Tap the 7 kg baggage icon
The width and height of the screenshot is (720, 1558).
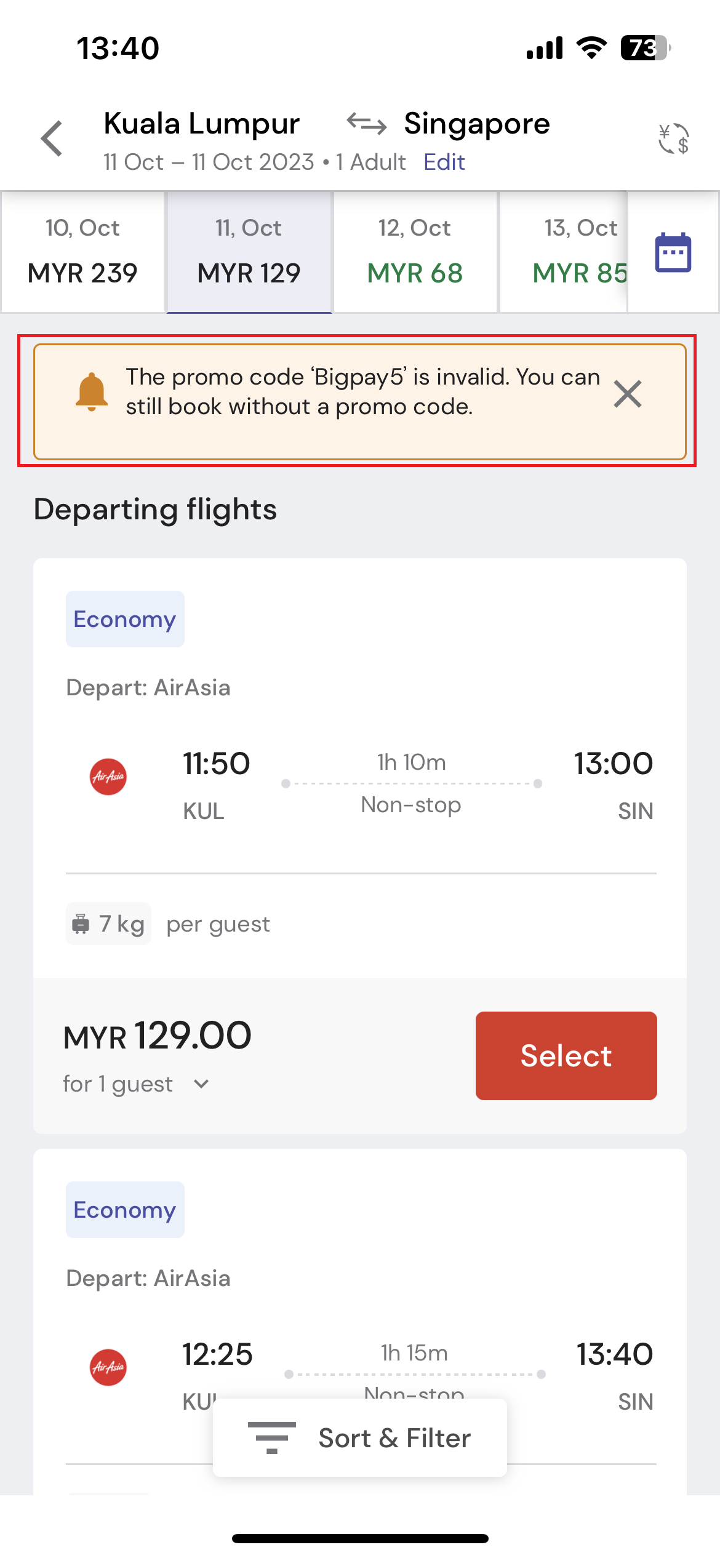[81, 924]
